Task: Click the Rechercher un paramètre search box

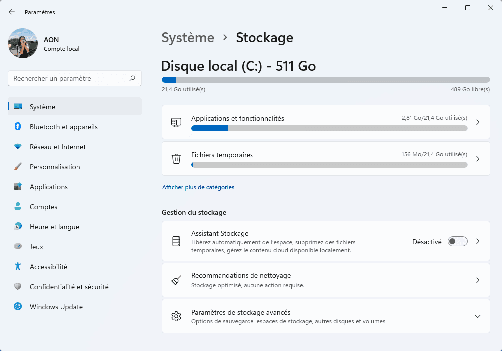Action: [70, 78]
